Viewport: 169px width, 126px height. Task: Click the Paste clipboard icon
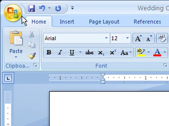16,38
